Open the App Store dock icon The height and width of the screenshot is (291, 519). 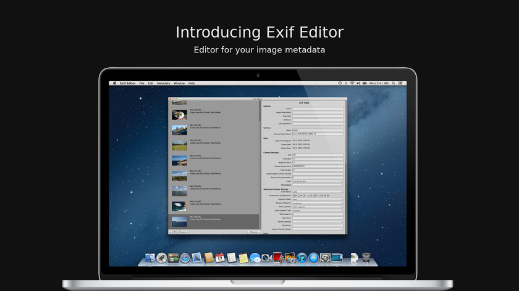[313, 258]
